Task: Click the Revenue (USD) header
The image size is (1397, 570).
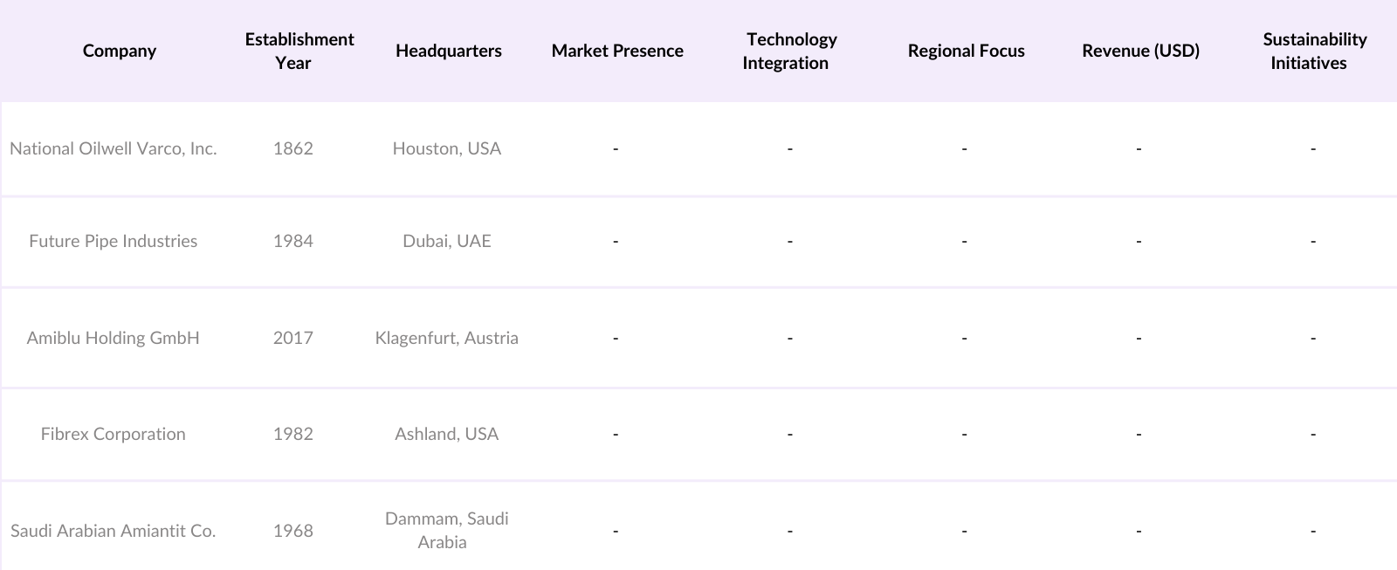Action: 1140,51
